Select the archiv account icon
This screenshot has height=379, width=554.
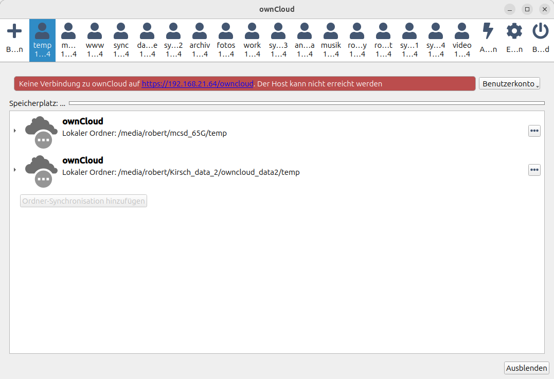tap(200, 32)
